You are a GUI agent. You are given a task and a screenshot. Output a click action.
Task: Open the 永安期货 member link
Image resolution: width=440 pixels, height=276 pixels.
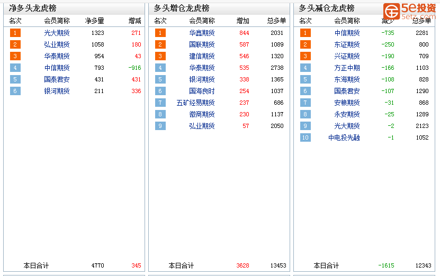347,114
